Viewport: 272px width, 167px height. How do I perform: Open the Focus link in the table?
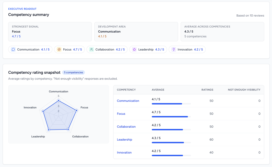[121, 114]
